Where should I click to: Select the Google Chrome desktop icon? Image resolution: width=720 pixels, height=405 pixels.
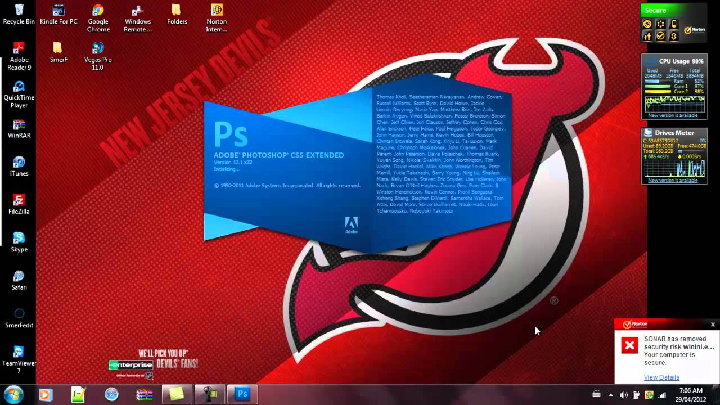tap(98, 19)
